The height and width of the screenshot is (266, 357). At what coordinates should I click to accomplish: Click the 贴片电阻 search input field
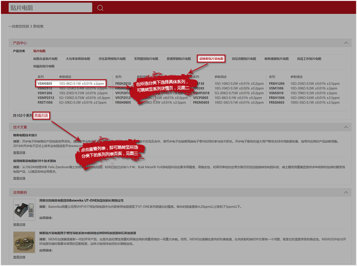pos(51,8)
